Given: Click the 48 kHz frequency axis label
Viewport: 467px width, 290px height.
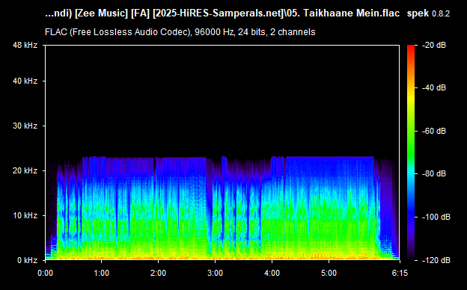Looking at the screenshot, I should (25, 45).
